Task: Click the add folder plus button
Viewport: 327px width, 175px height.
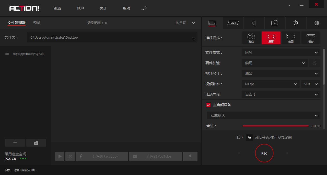Action: click(x=15, y=143)
